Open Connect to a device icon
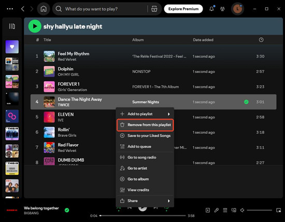This screenshot has height=222, width=285. 234,210
